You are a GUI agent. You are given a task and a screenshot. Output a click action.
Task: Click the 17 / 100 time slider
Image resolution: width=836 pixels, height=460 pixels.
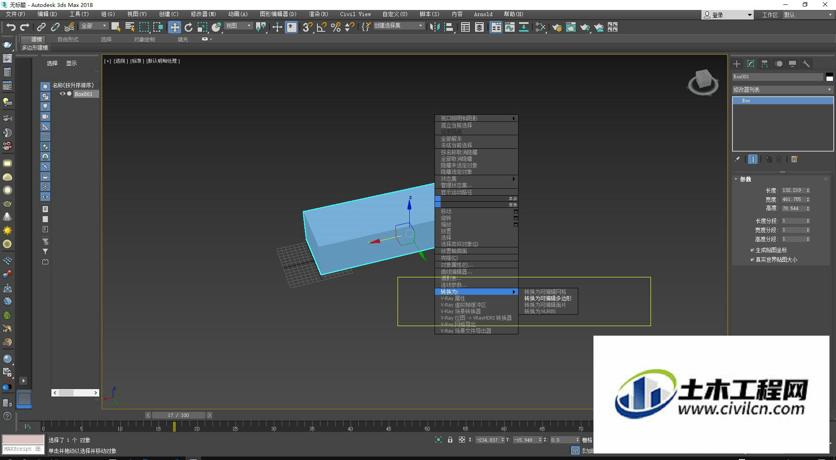pos(178,415)
